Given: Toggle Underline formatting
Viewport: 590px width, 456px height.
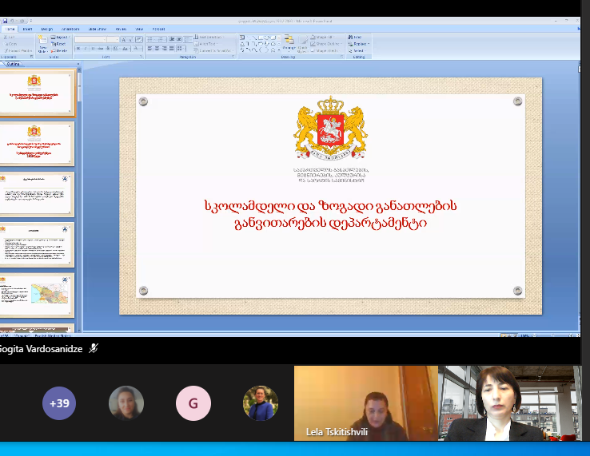Looking at the screenshot, I should coord(93,49).
